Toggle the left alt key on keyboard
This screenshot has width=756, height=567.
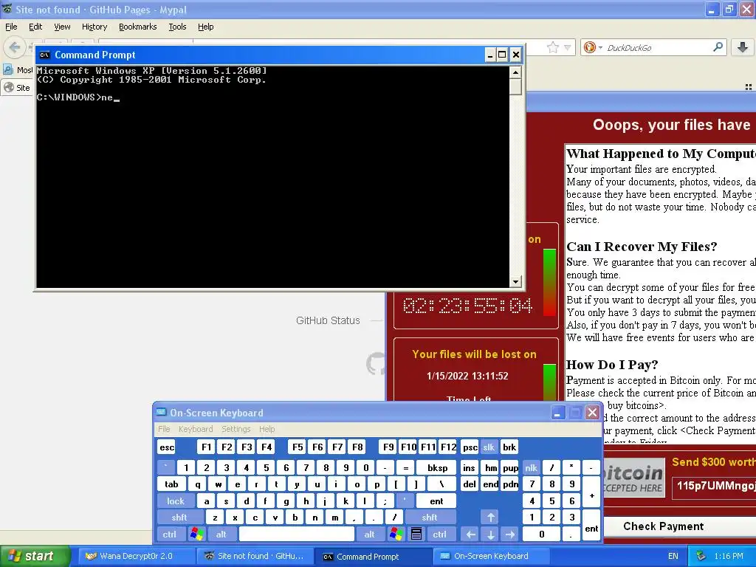[221, 535]
